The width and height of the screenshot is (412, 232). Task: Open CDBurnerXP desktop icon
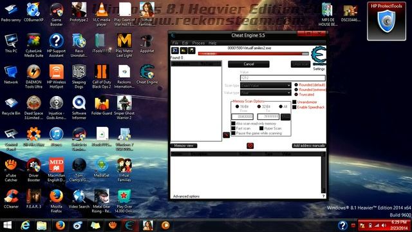(33, 12)
